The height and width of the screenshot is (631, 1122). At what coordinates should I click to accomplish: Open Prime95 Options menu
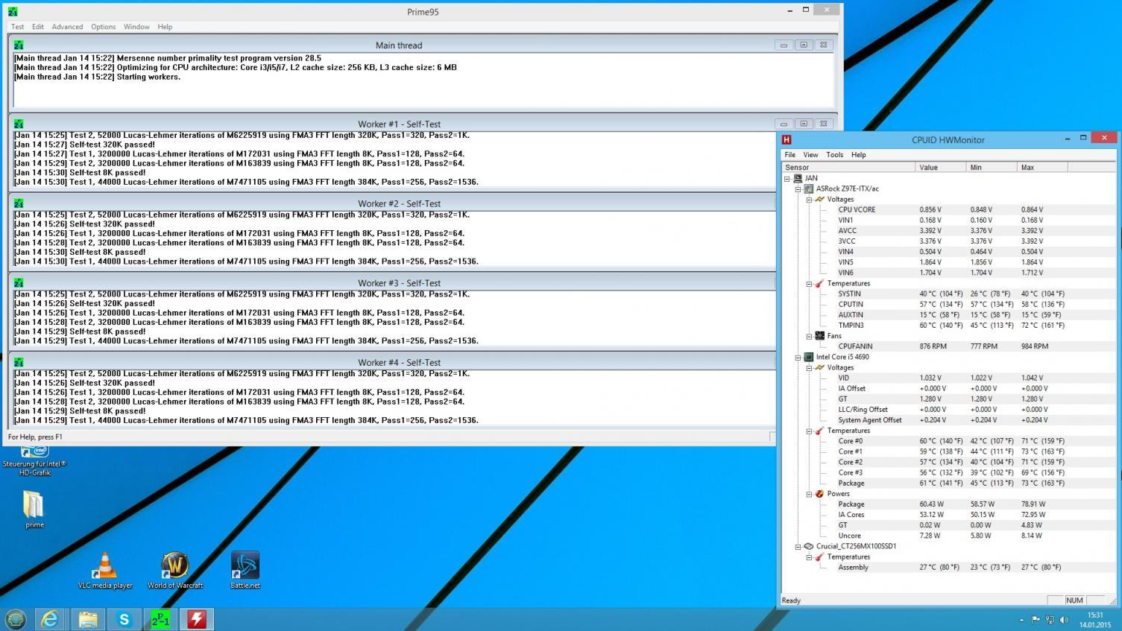tap(104, 27)
